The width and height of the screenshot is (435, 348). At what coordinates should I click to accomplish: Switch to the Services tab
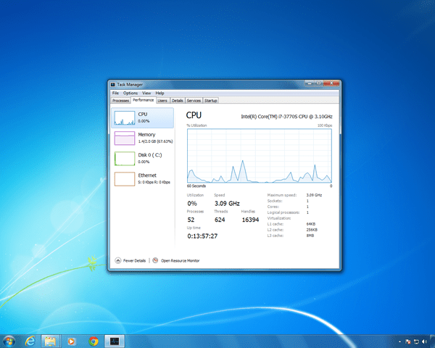tap(194, 101)
